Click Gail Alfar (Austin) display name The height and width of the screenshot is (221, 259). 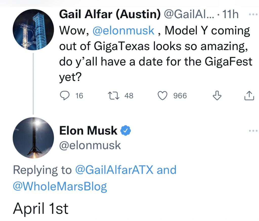(110, 15)
